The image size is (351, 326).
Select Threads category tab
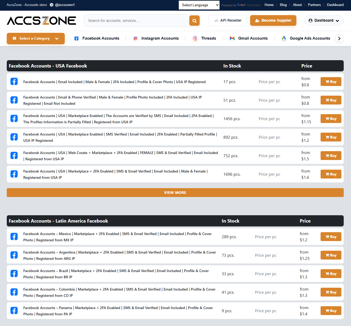click(x=204, y=39)
